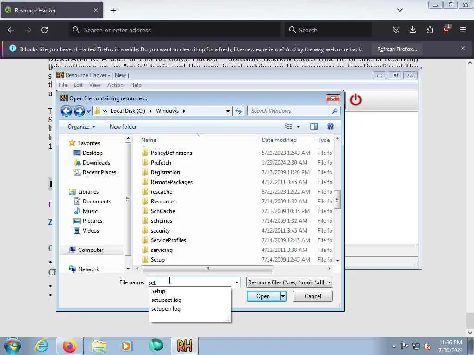The height and width of the screenshot is (355, 474).
Task: Click Local Disk (C:) in the address path
Action: pyautogui.click(x=128, y=111)
